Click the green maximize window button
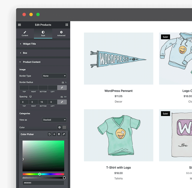 click(x=38, y=15)
